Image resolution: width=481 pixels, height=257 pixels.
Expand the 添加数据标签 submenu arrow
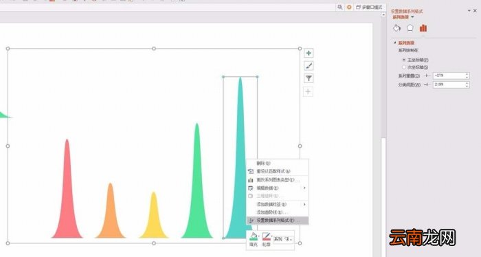pyautogui.click(x=304, y=204)
